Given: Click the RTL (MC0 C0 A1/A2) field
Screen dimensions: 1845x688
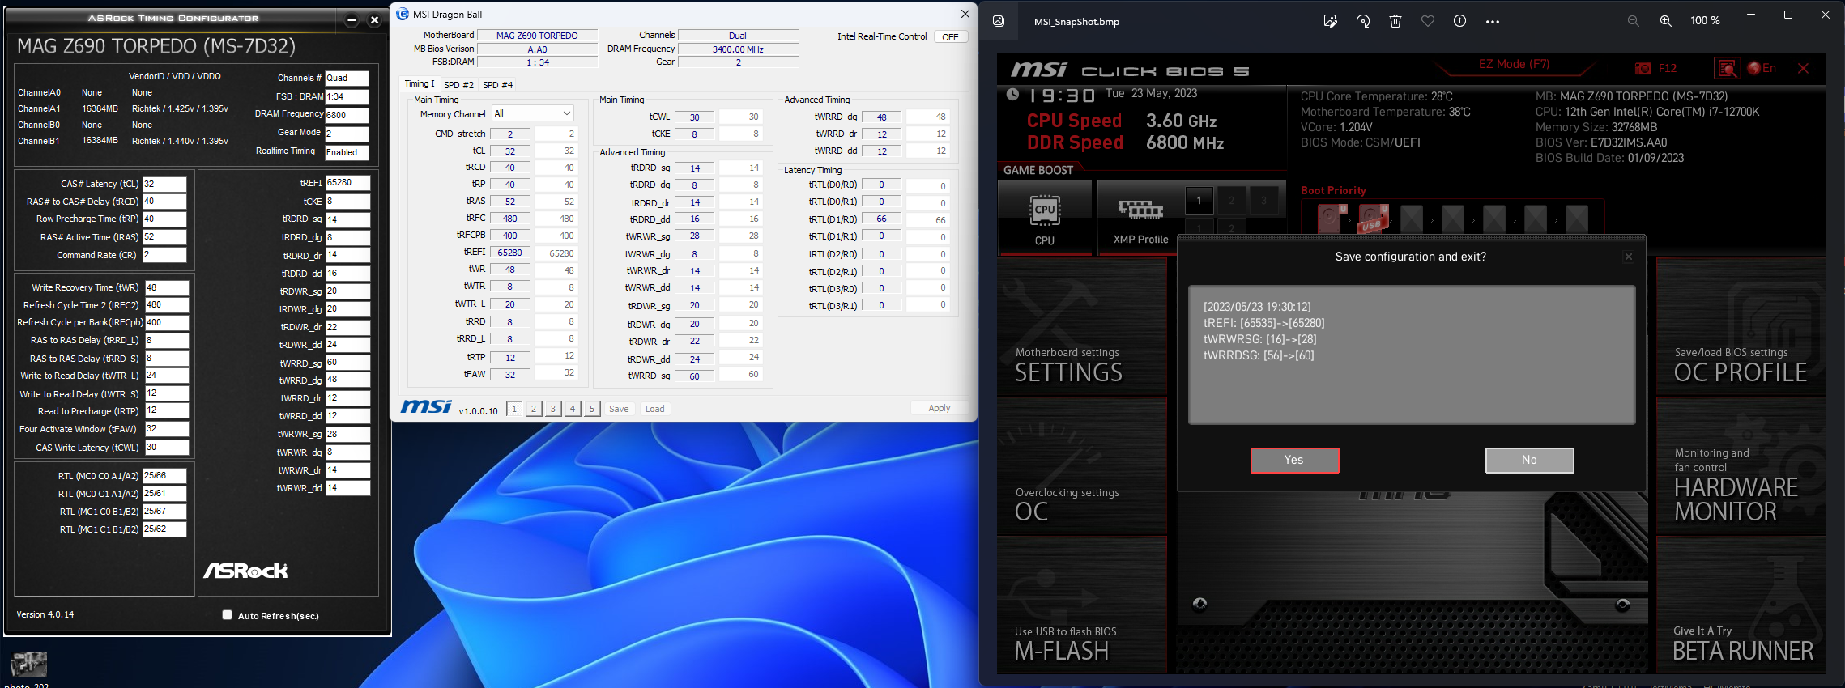Looking at the screenshot, I should 164,476.
